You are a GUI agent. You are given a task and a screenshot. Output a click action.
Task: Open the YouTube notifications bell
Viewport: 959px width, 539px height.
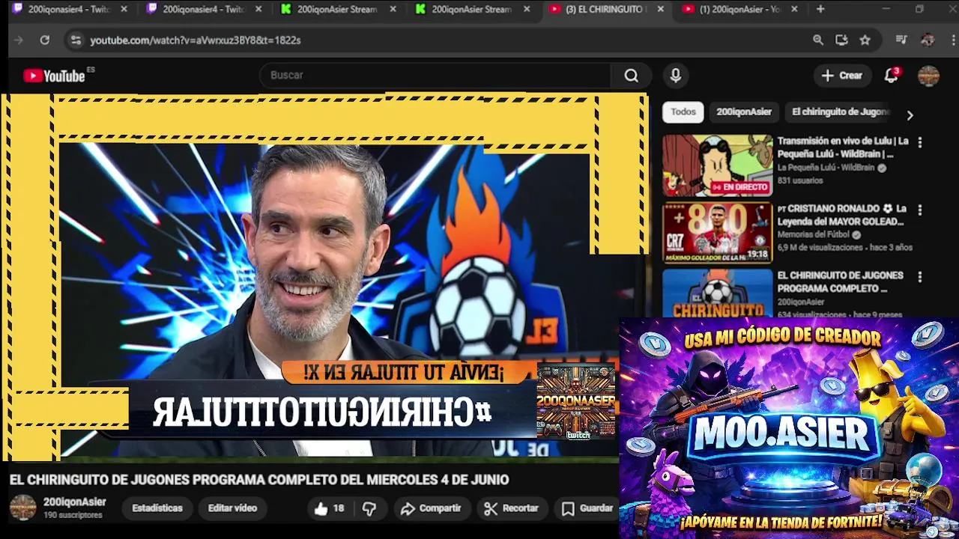(x=891, y=75)
